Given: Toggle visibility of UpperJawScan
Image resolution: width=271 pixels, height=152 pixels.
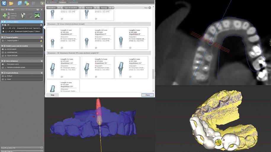Looking at the screenshot, I should [x=3, y=55].
